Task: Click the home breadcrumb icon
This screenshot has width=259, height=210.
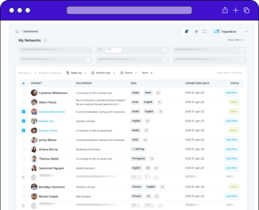Action: [17, 31]
